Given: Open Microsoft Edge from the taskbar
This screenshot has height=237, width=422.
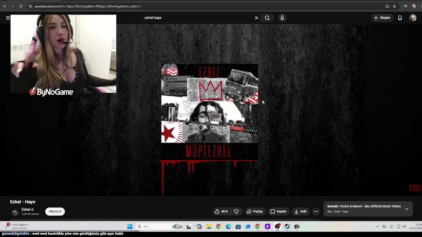Looking at the screenshot, I should pyautogui.click(x=228, y=226).
